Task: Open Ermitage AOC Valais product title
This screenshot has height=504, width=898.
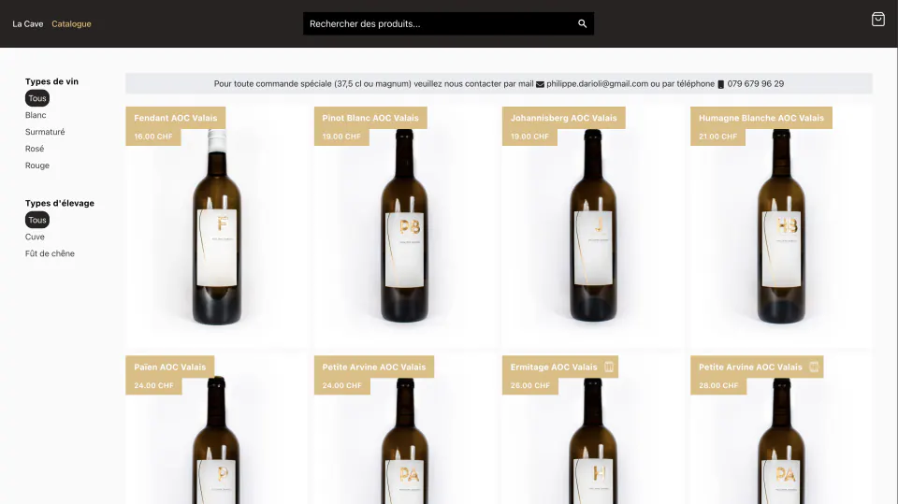Action: [554, 367]
